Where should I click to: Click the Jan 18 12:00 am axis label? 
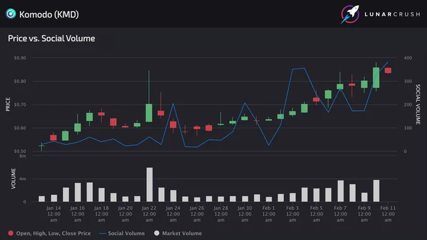point(101,214)
